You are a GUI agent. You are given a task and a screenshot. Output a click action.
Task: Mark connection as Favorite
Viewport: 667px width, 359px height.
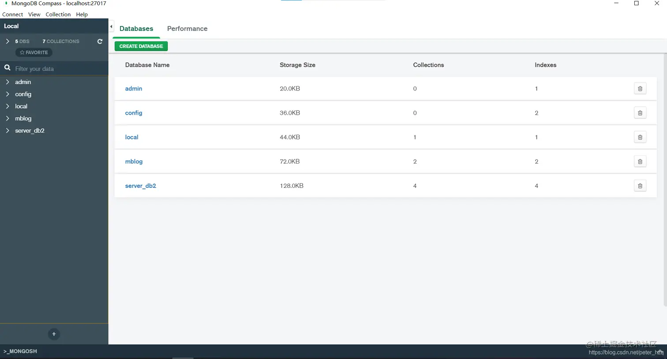click(34, 52)
